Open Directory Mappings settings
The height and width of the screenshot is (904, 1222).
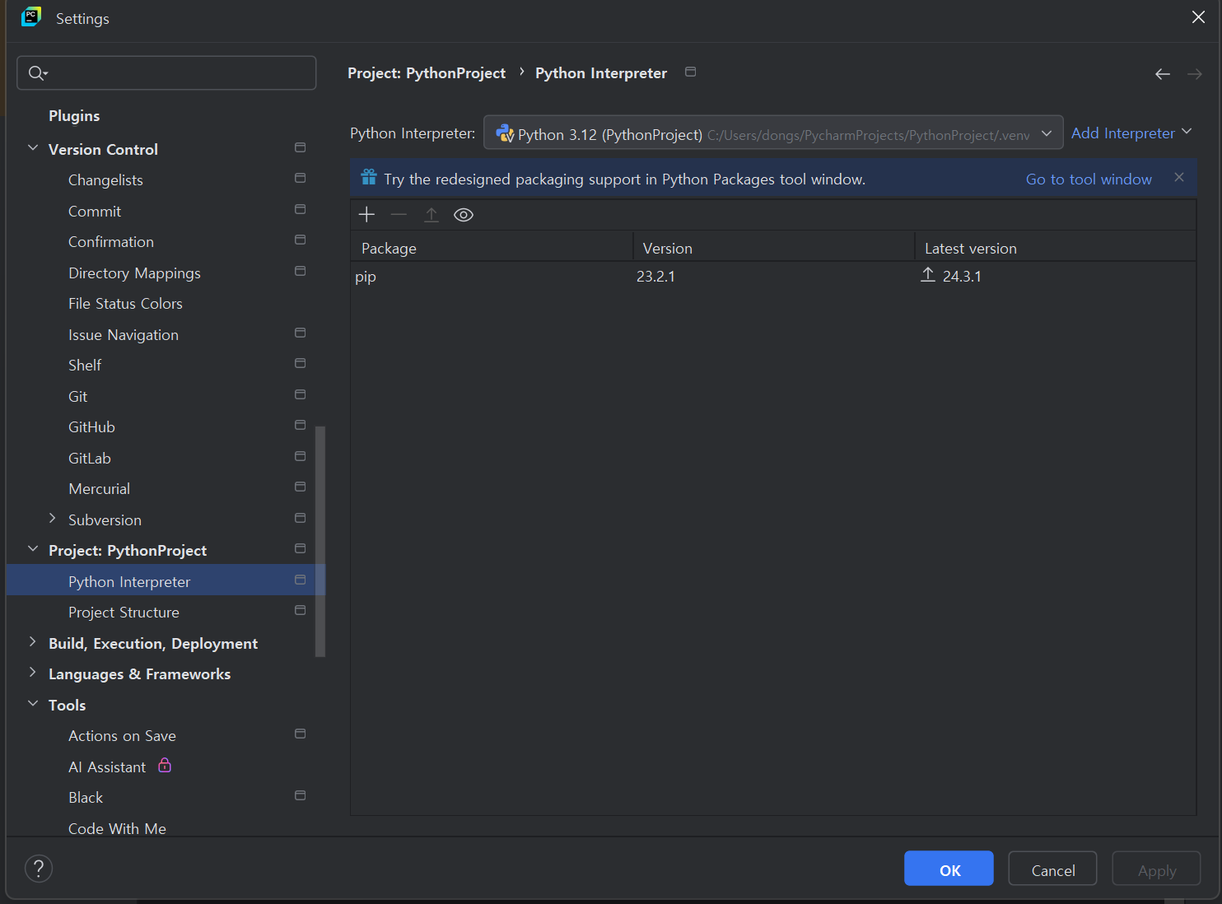(x=134, y=273)
